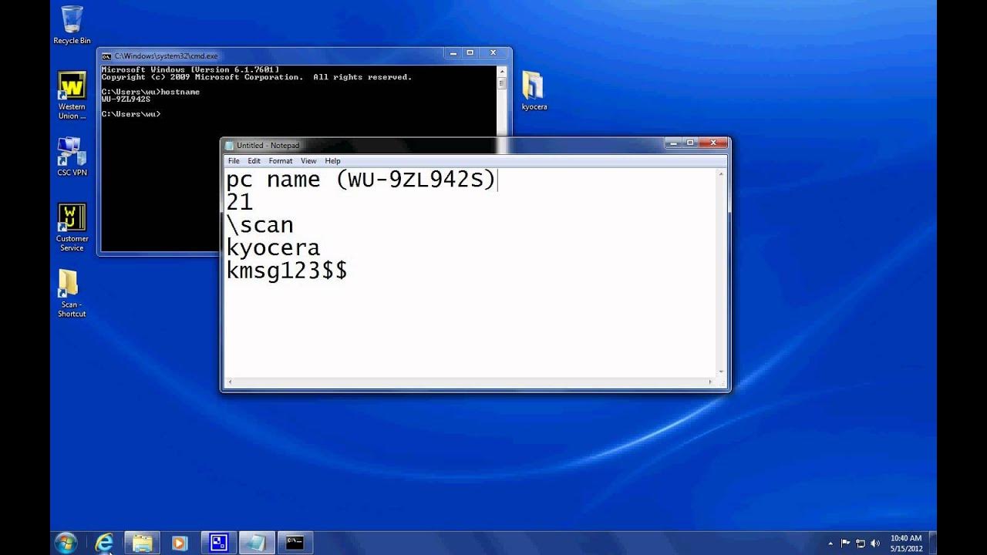This screenshot has height=555, width=987.
Task: Click the cmd window scrollbar up arrow
Action: 501,70
